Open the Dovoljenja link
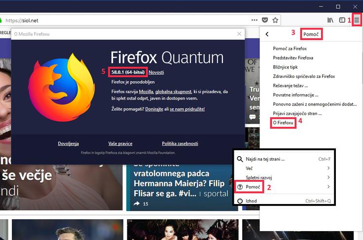The width and height of the screenshot is (363, 240). 68,143
